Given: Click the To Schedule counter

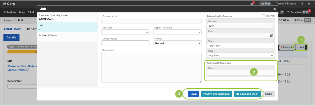Looking at the screenshot, I should click(298, 12).
